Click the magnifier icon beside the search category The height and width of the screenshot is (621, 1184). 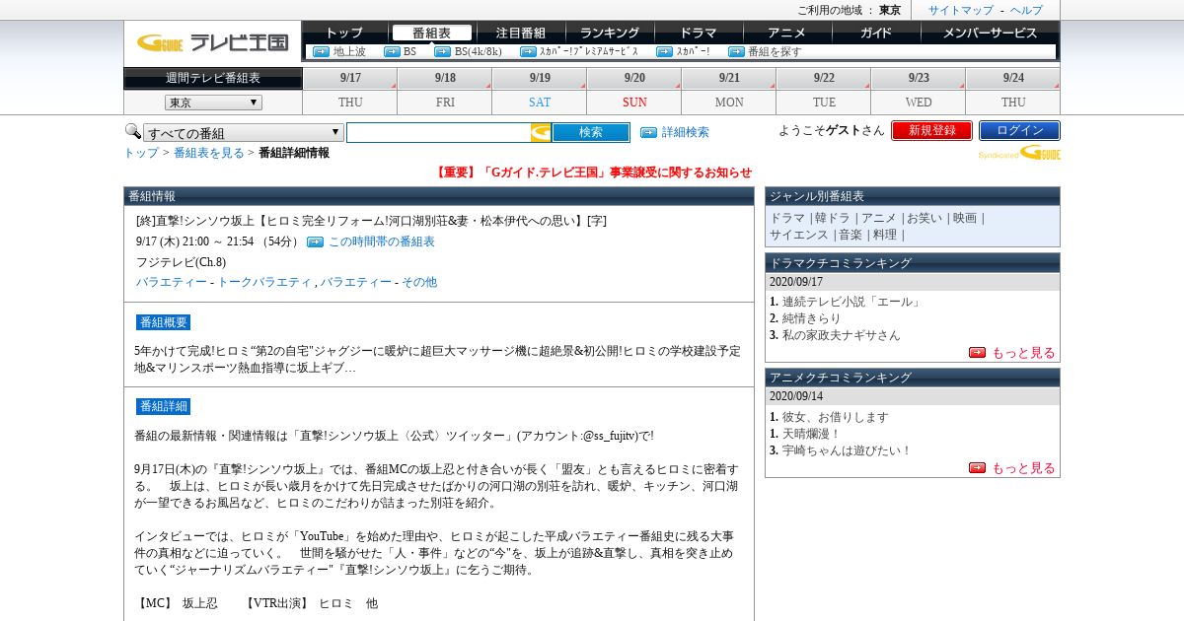click(x=132, y=131)
